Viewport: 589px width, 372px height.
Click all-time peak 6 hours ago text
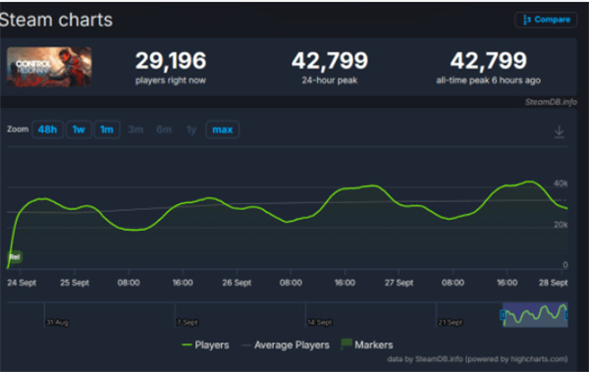click(x=488, y=80)
